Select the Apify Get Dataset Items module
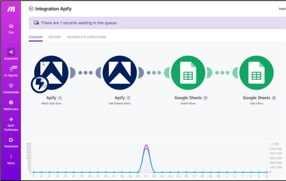 (x=120, y=73)
